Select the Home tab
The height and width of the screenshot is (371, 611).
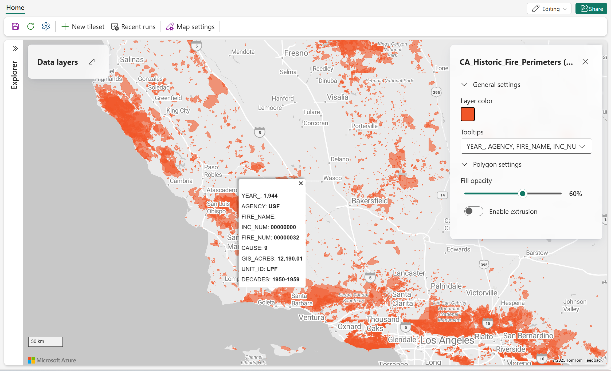15,7
